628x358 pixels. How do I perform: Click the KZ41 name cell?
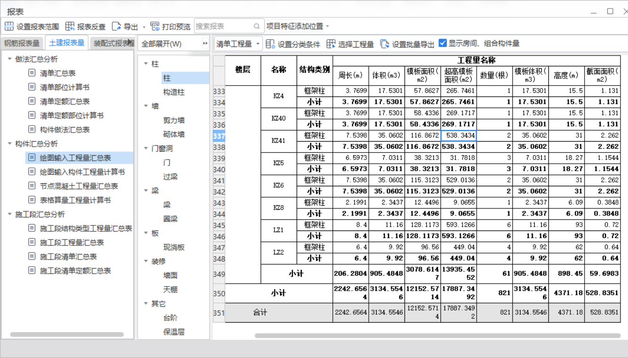click(x=279, y=141)
